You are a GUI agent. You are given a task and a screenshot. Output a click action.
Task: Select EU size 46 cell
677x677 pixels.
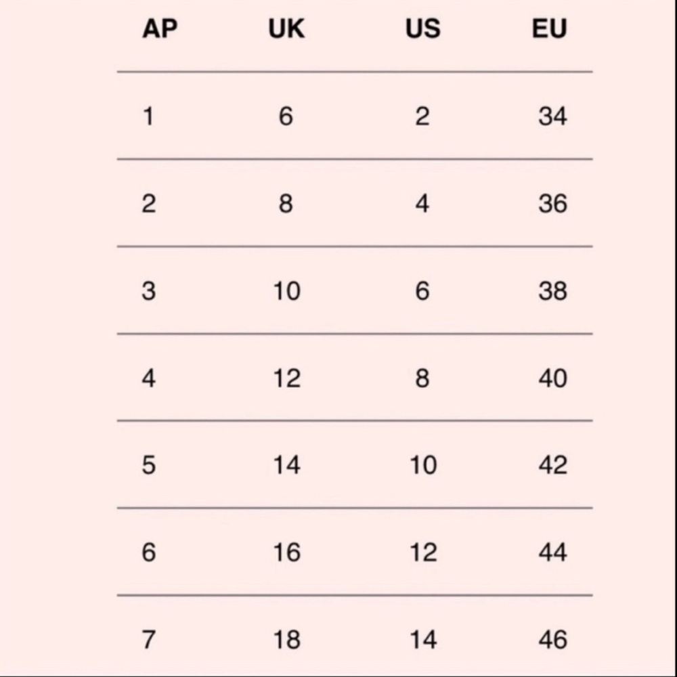tap(552, 640)
